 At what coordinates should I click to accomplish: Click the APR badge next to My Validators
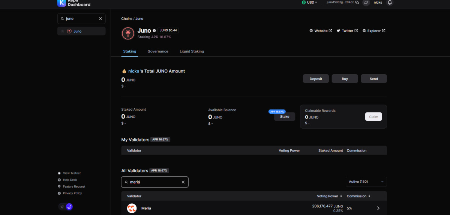(160, 139)
